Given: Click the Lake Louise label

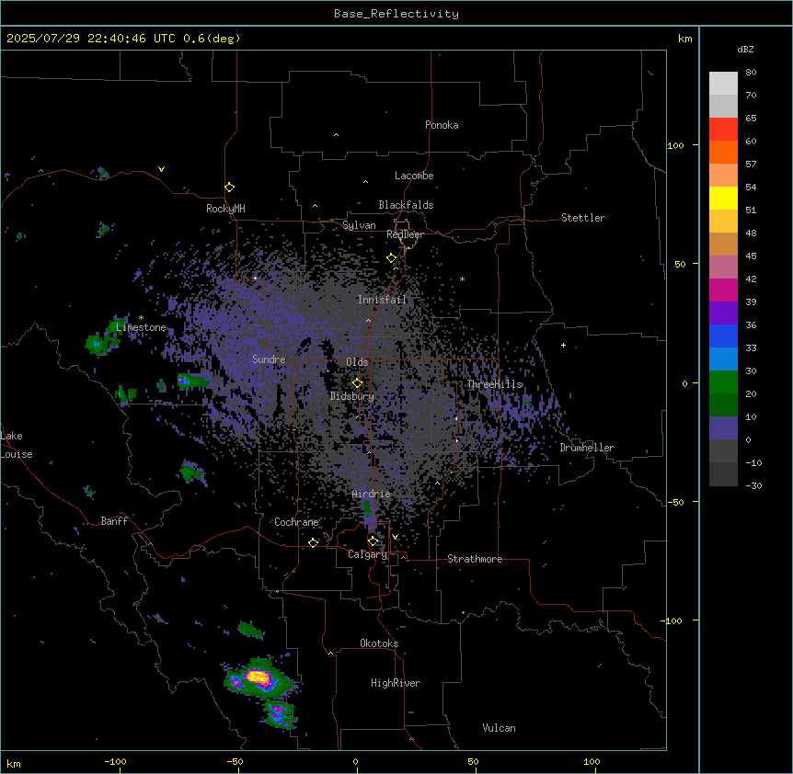Looking at the screenshot, I should pos(17,445).
